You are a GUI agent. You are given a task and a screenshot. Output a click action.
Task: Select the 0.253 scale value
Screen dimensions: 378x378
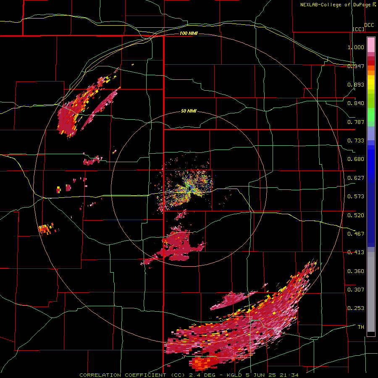(x=356, y=308)
